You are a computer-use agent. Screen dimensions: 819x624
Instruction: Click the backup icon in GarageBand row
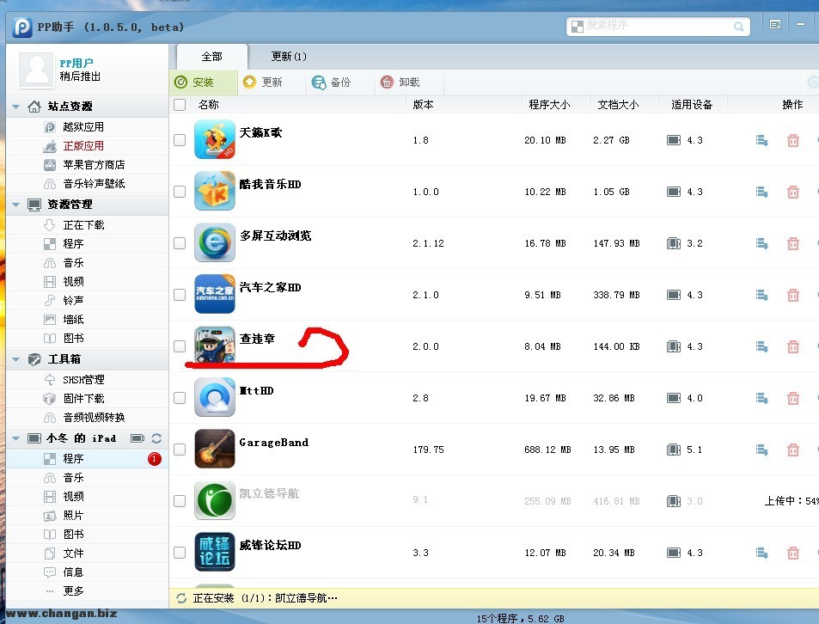pos(761,450)
